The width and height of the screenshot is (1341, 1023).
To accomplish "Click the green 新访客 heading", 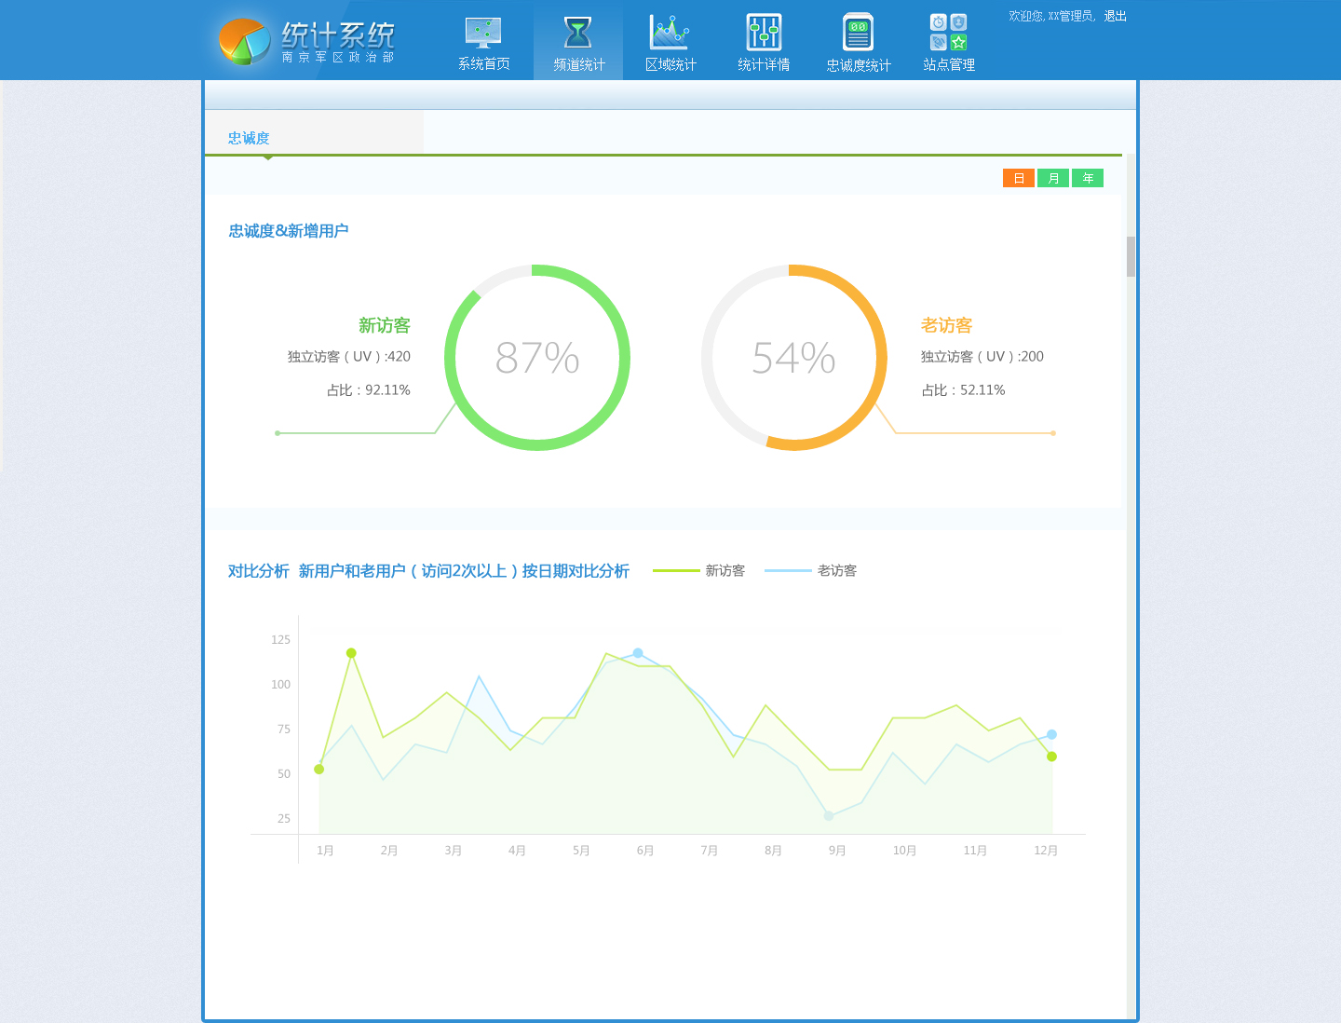I will (385, 325).
